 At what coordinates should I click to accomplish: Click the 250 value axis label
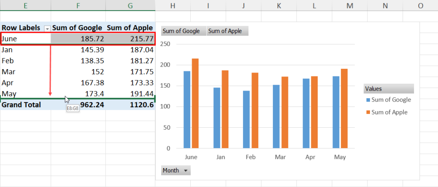click(165, 44)
